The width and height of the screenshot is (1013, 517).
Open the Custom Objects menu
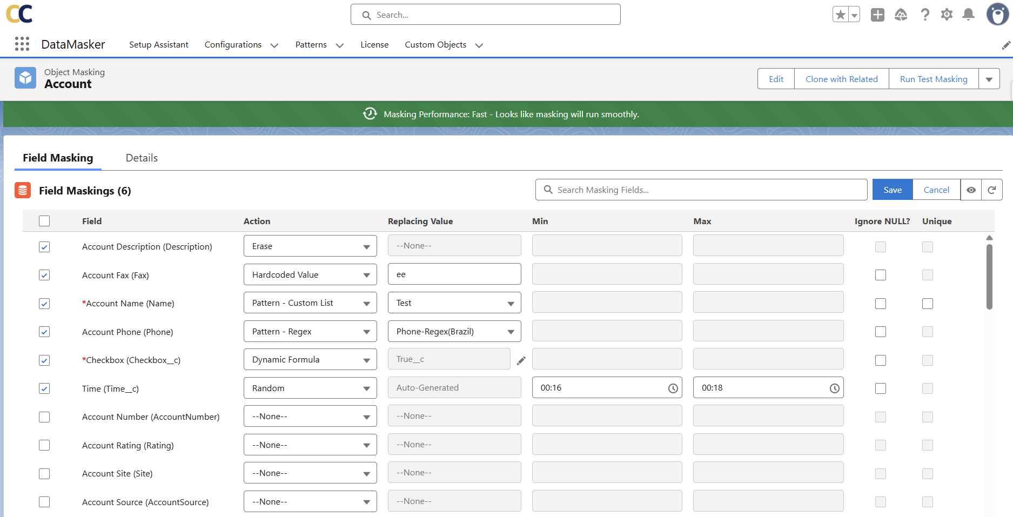[436, 45]
